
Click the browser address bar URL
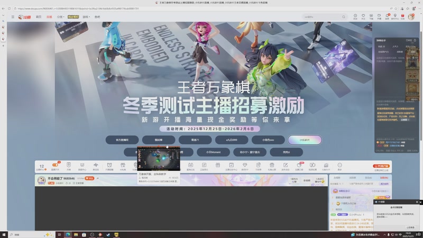pos(78,8)
